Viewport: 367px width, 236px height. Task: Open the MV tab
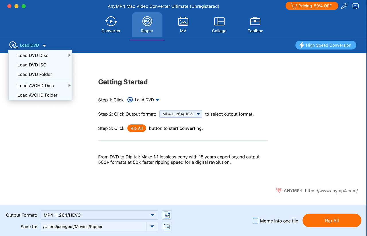tap(183, 25)
